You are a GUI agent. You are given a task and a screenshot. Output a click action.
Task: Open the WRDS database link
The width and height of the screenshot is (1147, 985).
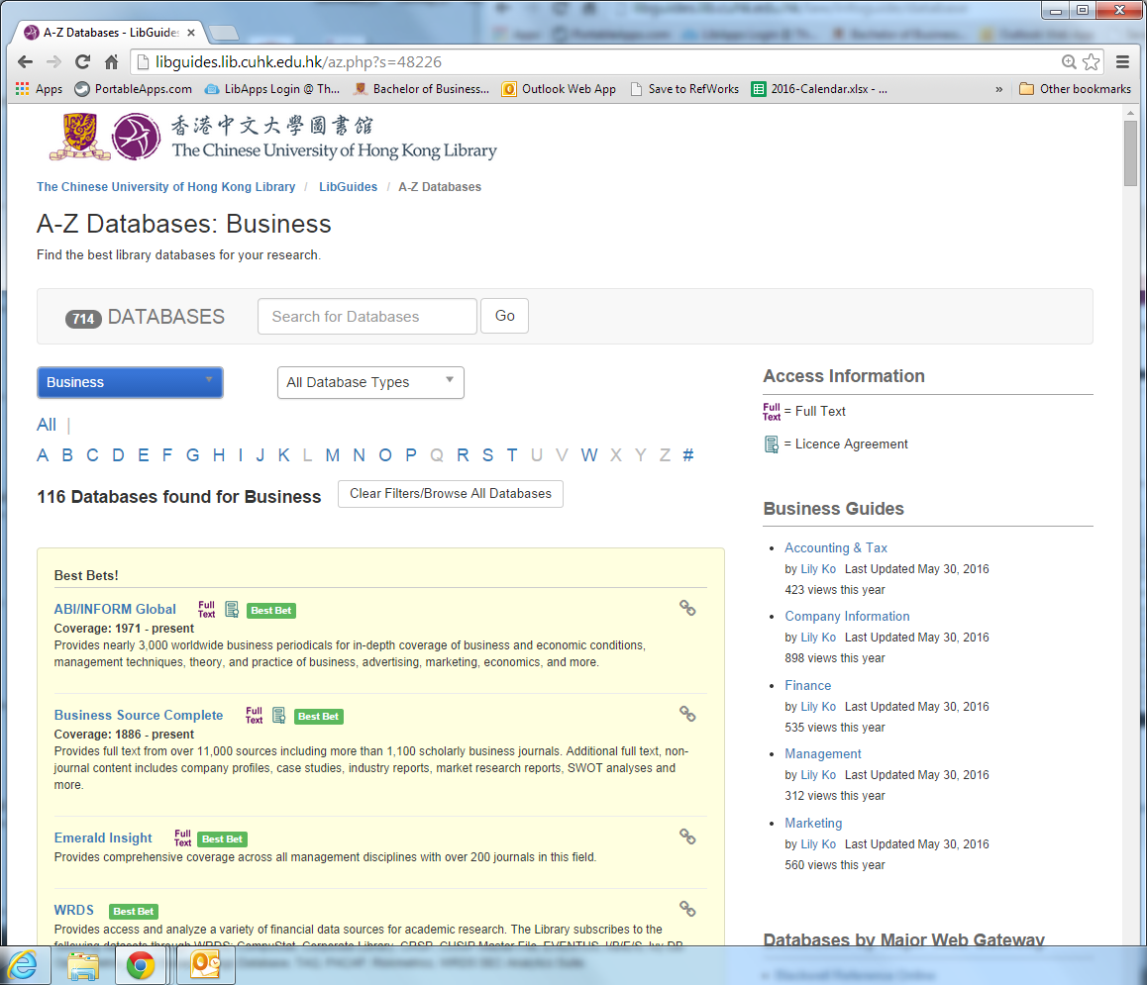[74, 911]
